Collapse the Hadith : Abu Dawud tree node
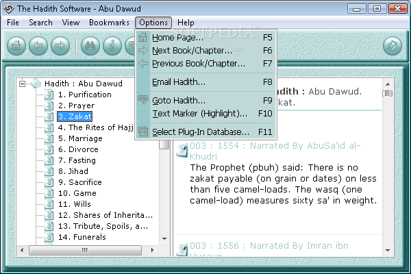The width and height of the screenshot is (411, 274). pyautogui.click(x=23, y=84)
